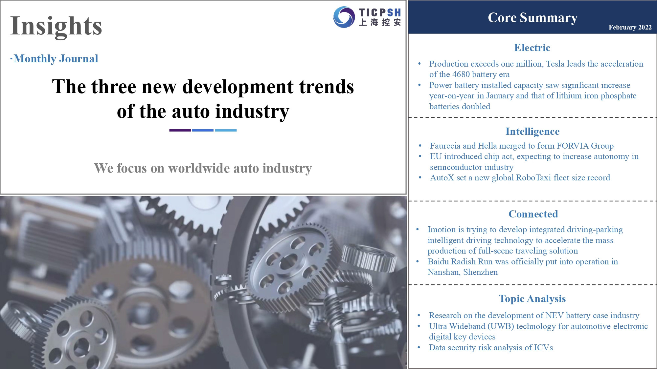Click the AutoX RoboTaxi fleet bullet
Screen dimensions: 657x369
coord(520,178)
